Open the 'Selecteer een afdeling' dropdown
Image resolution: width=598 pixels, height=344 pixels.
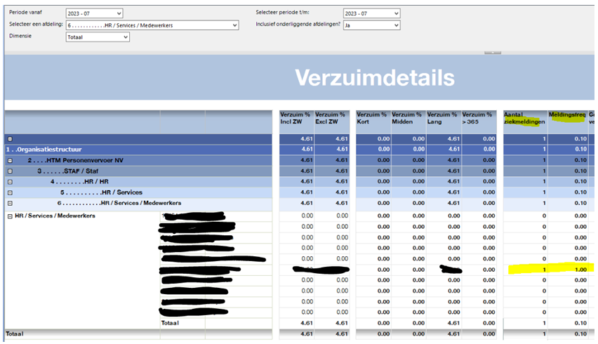click(152, 25)
